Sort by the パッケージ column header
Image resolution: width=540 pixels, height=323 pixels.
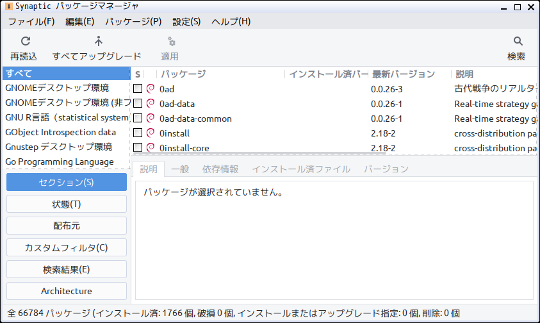(x=183, y=74)
